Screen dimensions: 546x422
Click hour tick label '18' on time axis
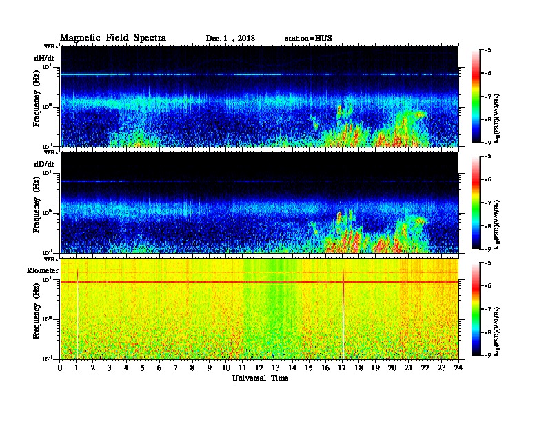[359, 368]
